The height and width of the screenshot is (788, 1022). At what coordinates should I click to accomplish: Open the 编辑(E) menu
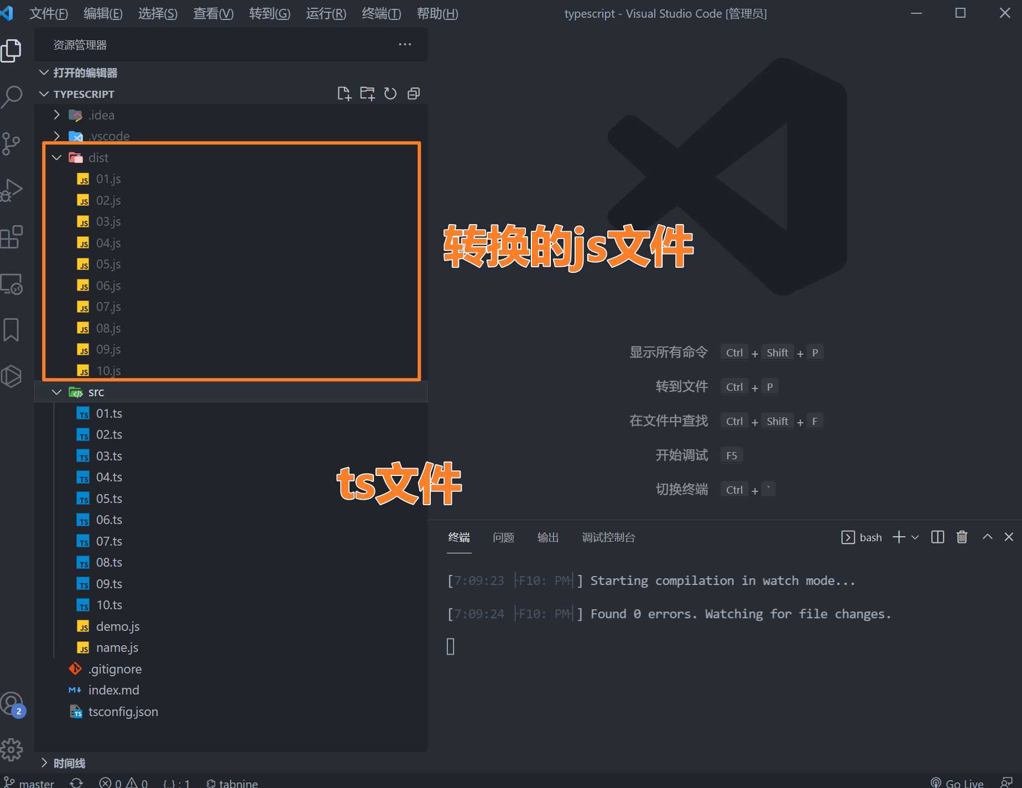103,13
